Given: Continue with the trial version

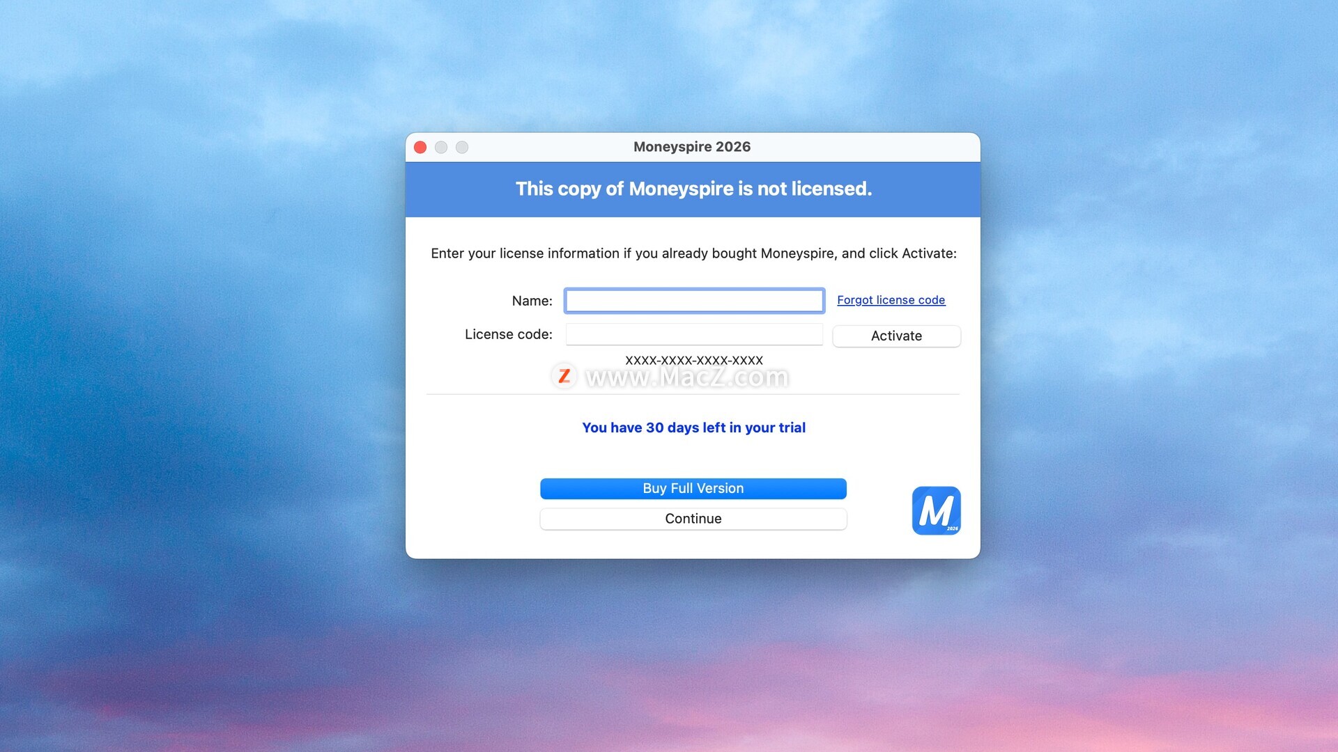Looking at the screenshot, I should [693, 519].
